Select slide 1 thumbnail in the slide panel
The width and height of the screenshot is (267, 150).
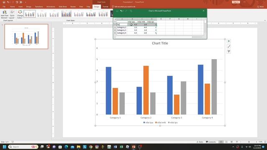26,37
